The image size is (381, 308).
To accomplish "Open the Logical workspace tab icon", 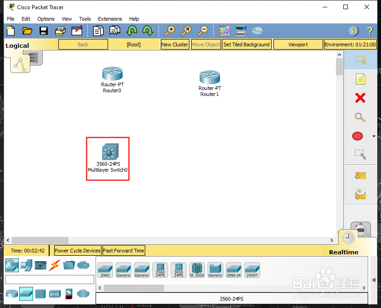I will click(20, 64).
